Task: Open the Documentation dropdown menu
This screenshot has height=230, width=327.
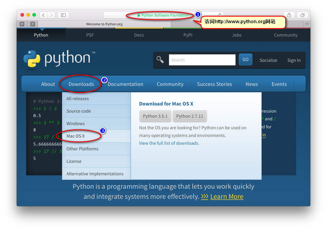Action: 125,84
